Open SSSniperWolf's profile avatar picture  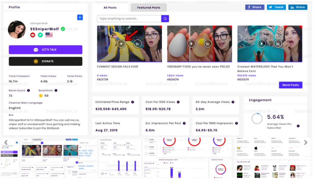(x=17, y=29)
